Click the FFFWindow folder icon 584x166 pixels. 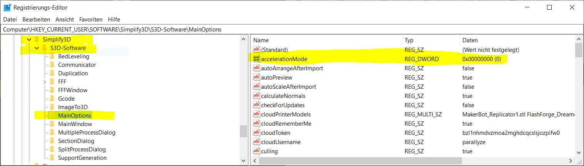pyautogui.click(x=52, y=90)
